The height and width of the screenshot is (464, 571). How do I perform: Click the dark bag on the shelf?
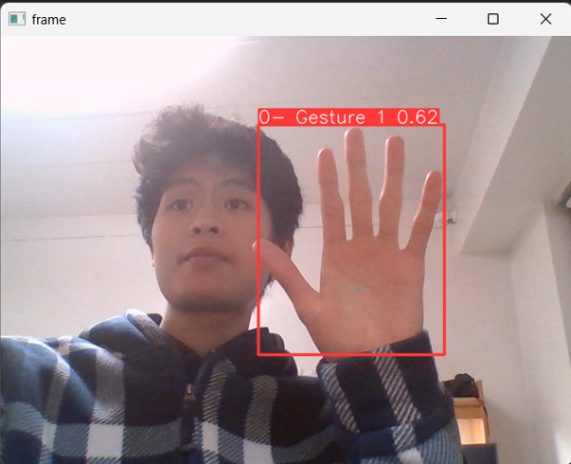463,384
